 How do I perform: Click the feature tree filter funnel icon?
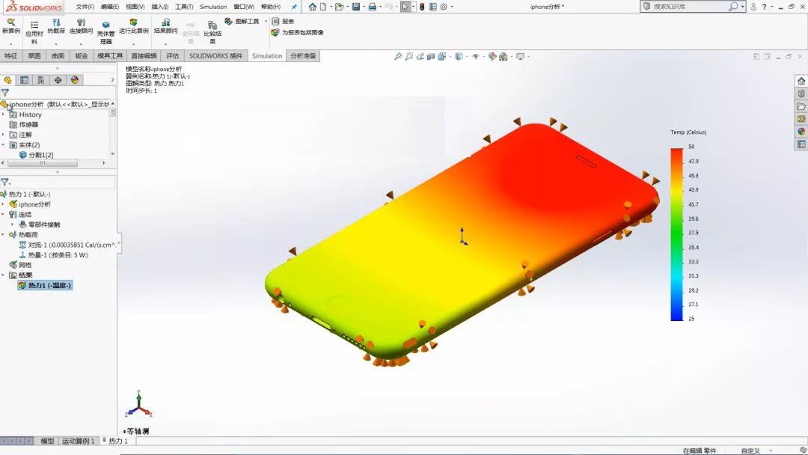click(5, 93)
